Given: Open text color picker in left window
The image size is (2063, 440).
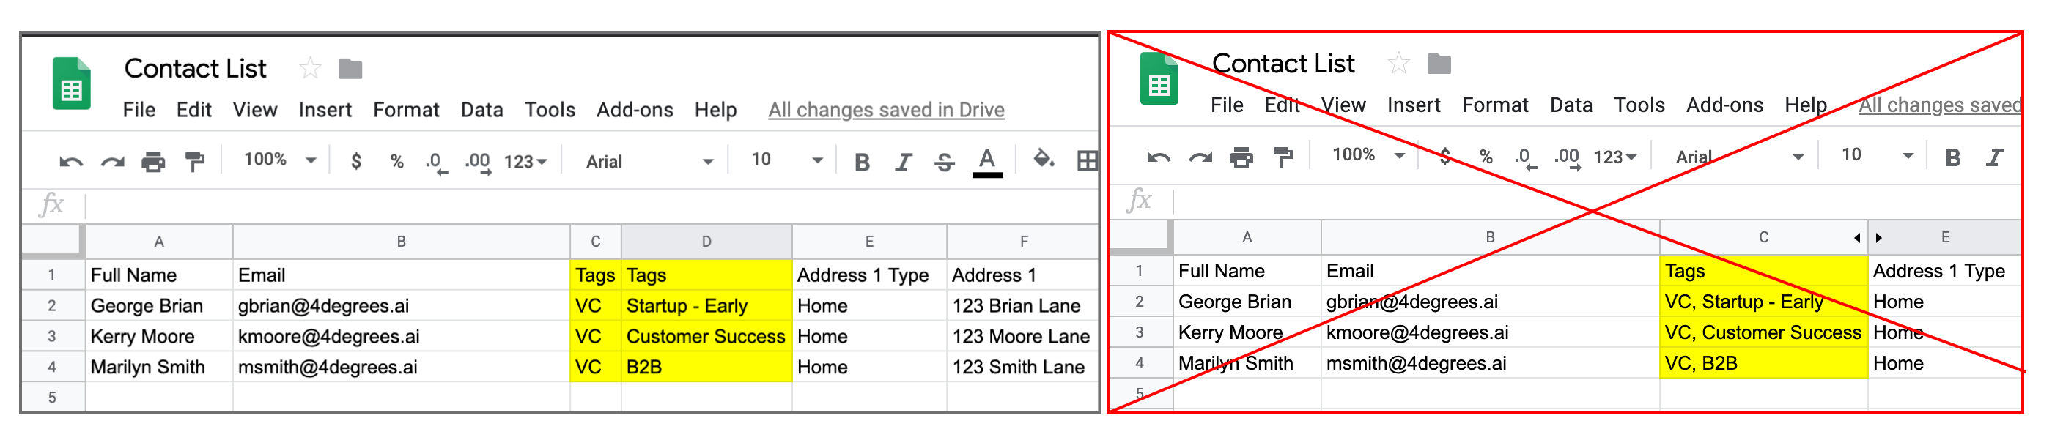Looking at the screenshot, I should click(x=987, y=163).
